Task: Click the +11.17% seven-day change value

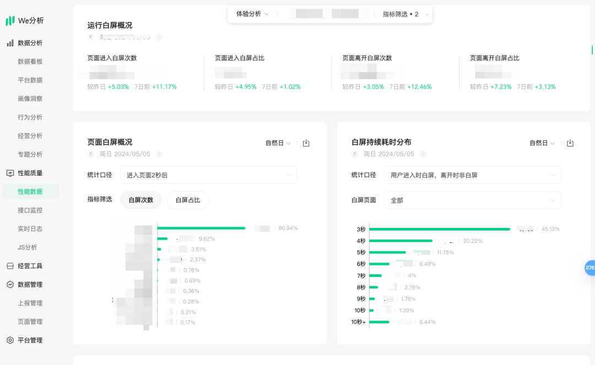Action: click(x=164, y=87)
